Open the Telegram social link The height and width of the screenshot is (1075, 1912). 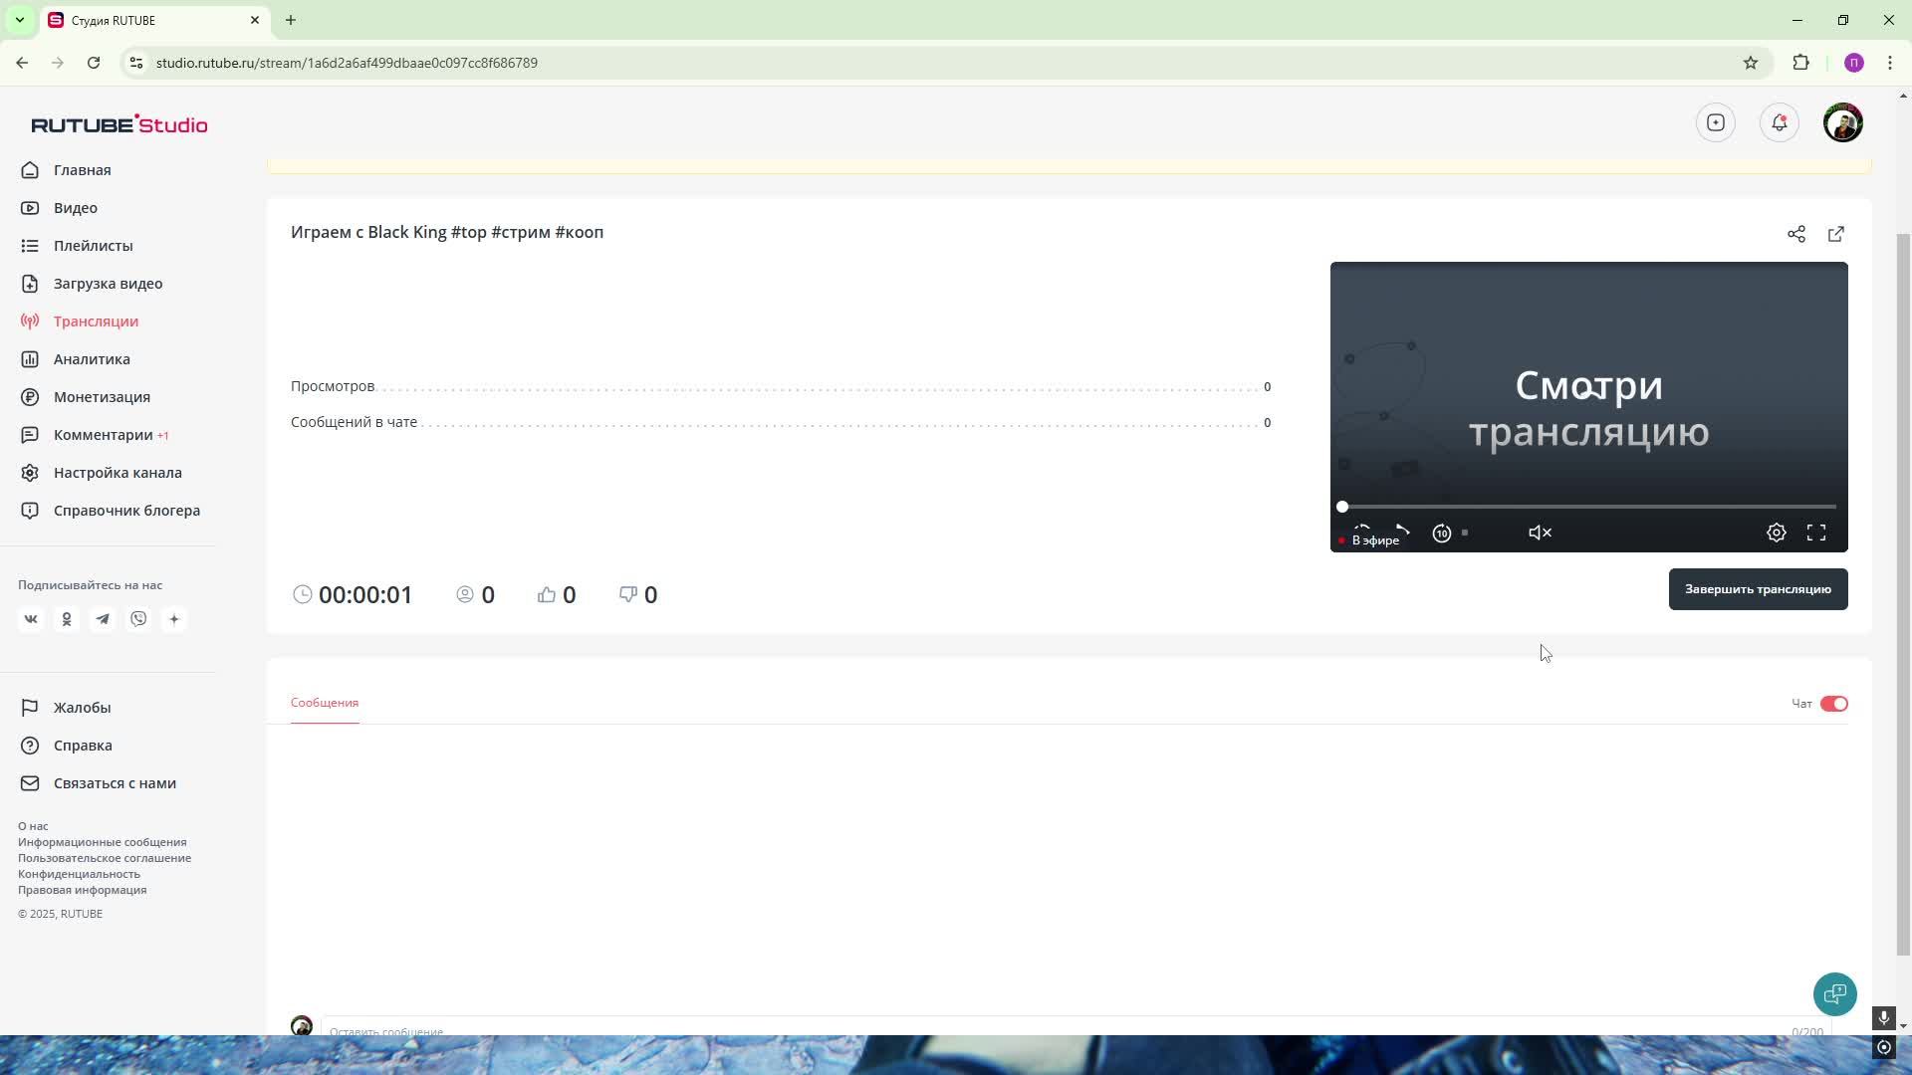(103, 619)
